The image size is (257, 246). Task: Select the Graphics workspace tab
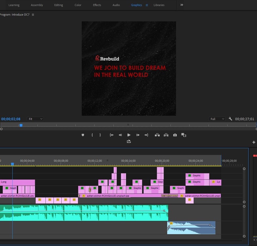coord(137,5)
